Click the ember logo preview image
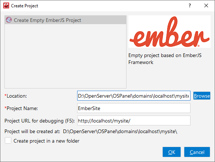215x162 pixels. (169, 32)
